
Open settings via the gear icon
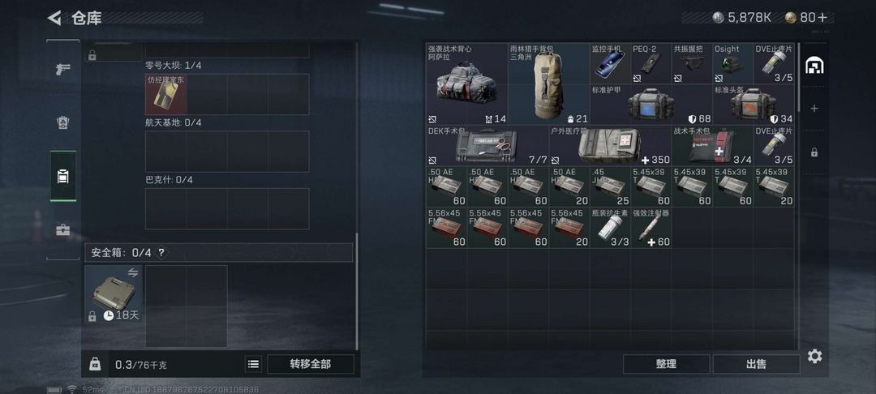click(814, 356)
